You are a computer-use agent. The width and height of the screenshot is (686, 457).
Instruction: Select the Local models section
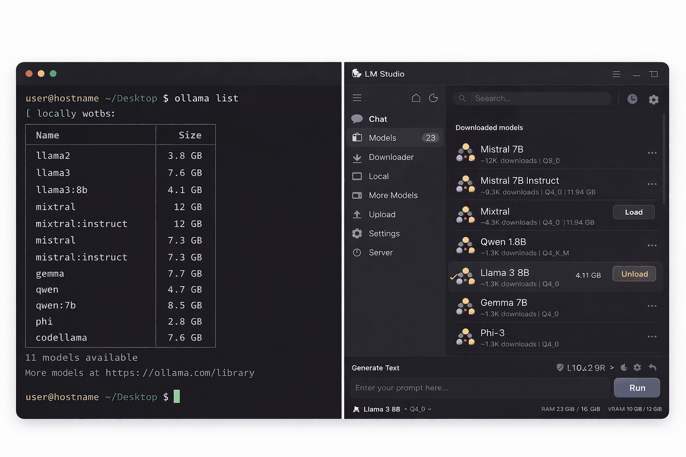(378, 176)
